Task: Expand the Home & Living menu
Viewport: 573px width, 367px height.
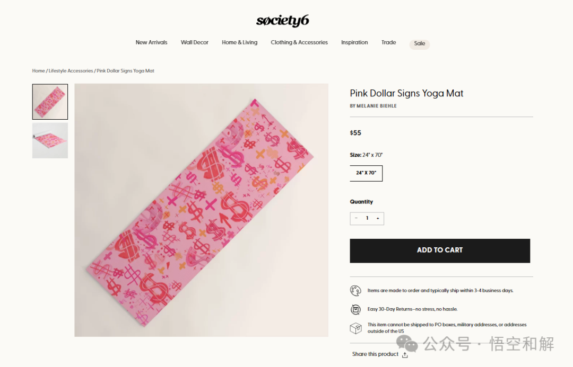Action: [239, 42]
